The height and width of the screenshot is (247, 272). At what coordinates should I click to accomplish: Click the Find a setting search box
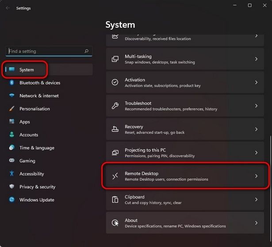coord(44,51)
